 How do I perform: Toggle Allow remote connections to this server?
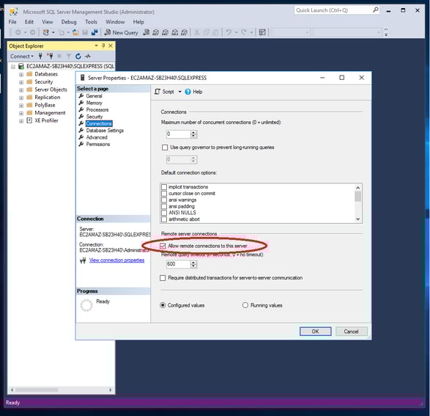163,246
